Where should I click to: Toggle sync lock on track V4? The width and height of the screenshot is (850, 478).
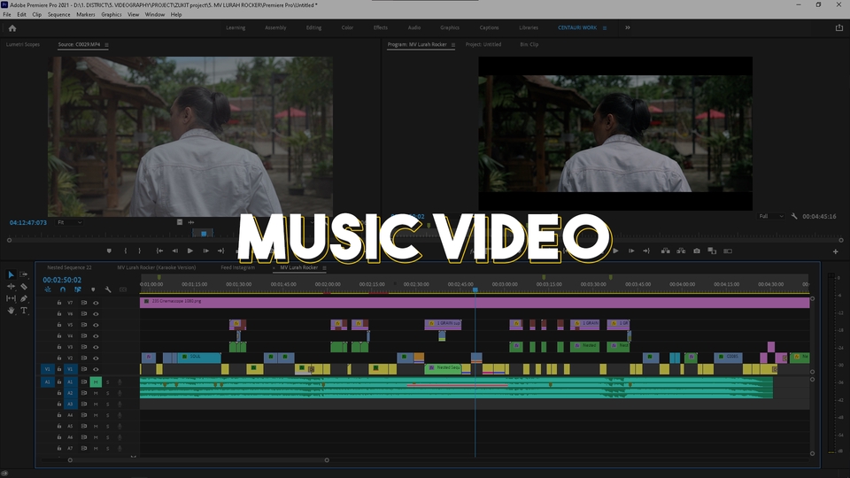(84, 336)
